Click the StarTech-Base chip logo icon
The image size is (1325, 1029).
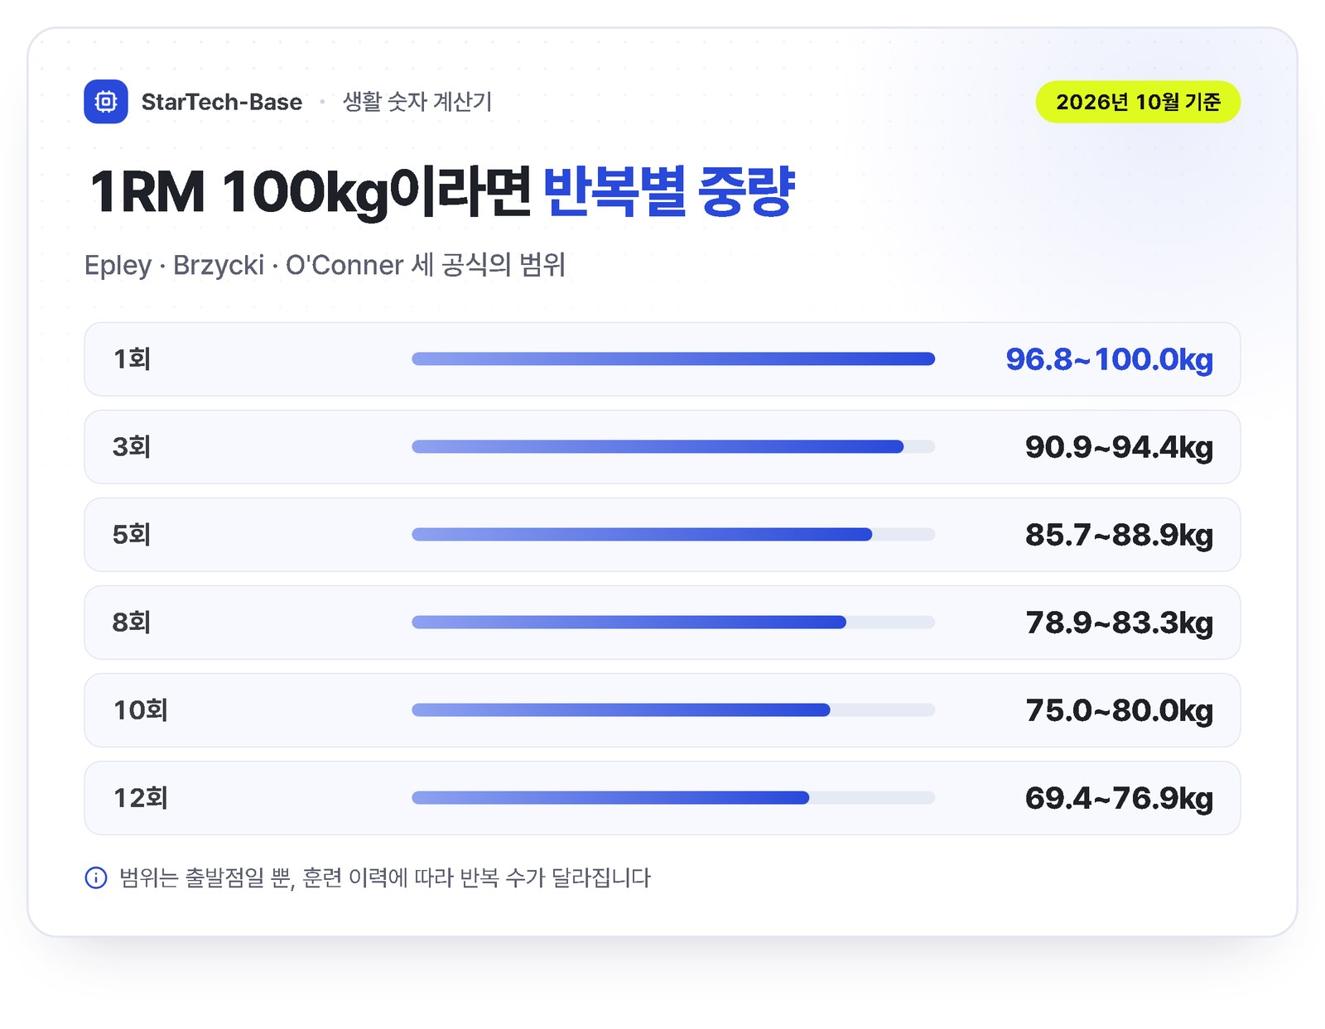click(x=106, y=102)
